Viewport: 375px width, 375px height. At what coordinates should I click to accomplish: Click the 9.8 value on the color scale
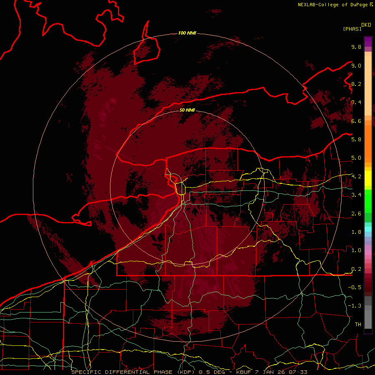point(356,47)
